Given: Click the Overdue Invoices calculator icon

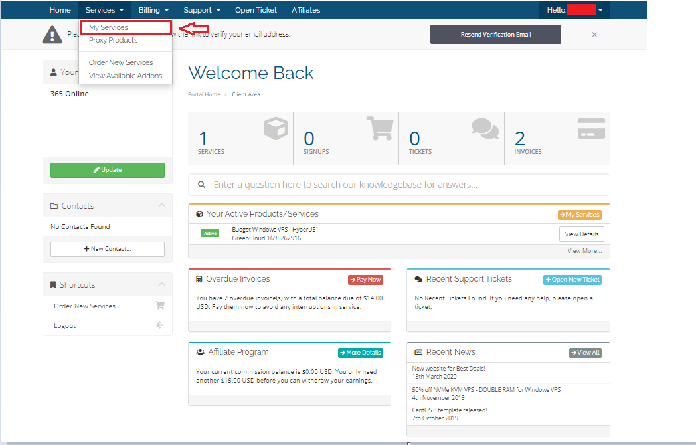Looking at the screenshot, I should click(199, 279).
